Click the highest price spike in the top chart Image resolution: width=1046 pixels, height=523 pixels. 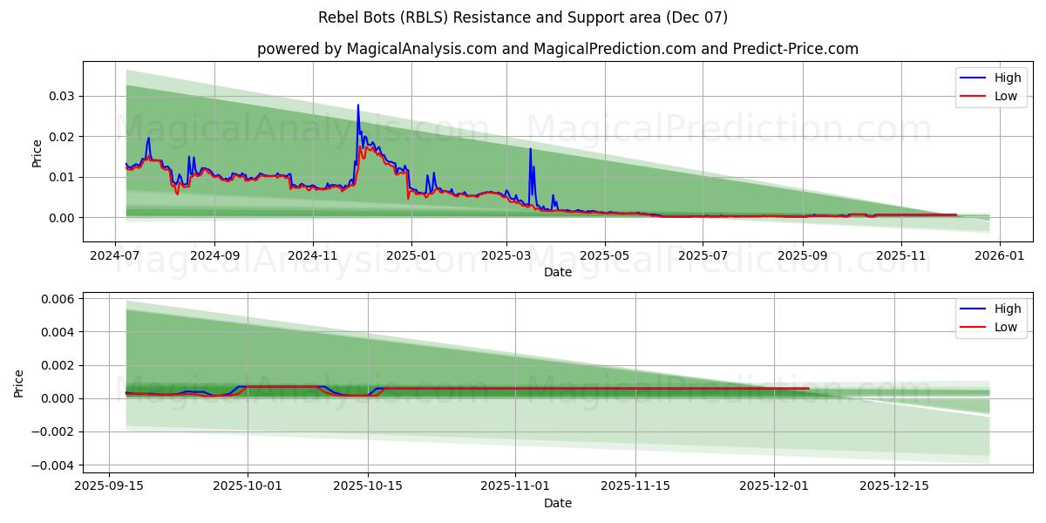pos(357,105)
